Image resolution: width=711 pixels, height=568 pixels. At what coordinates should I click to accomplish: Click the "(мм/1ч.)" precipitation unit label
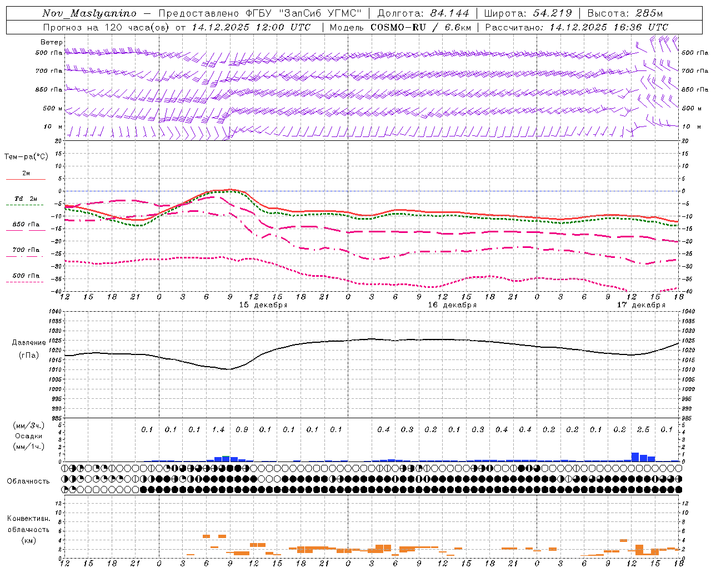pyautogui.click(x=28, y=447)
